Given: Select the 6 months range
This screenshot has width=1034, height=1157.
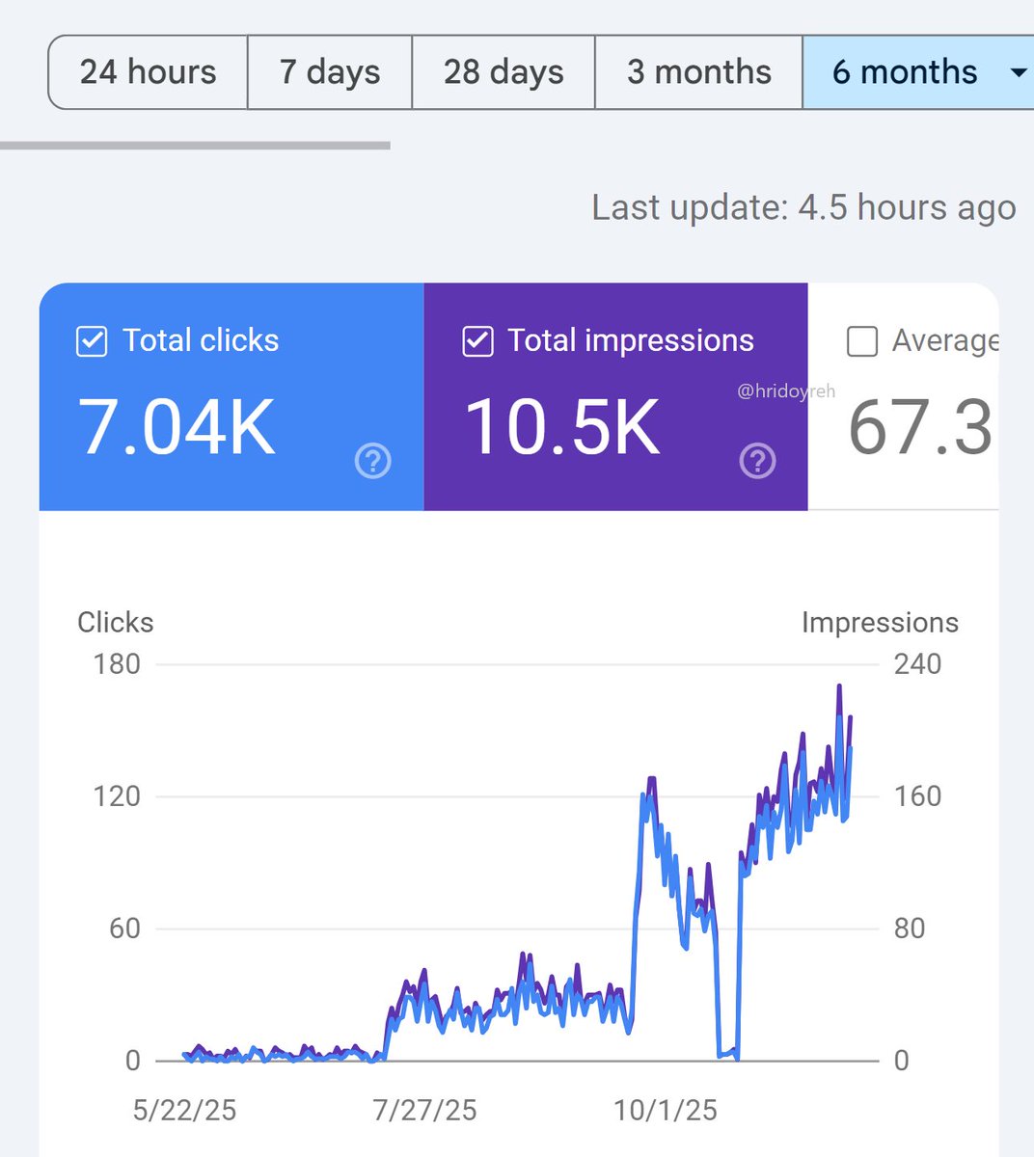Looking at the screenshot, I should point(904,72).
